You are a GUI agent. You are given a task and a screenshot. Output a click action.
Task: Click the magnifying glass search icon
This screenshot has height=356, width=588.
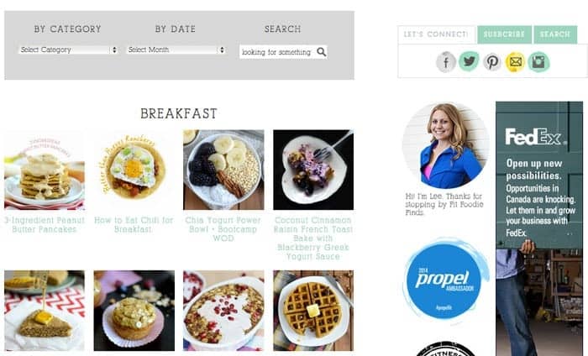(322, 52)
